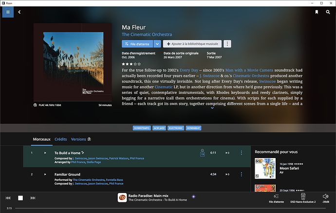
Task: Set the album star rating
Action: pyautogui.click(x=131, y=64)
